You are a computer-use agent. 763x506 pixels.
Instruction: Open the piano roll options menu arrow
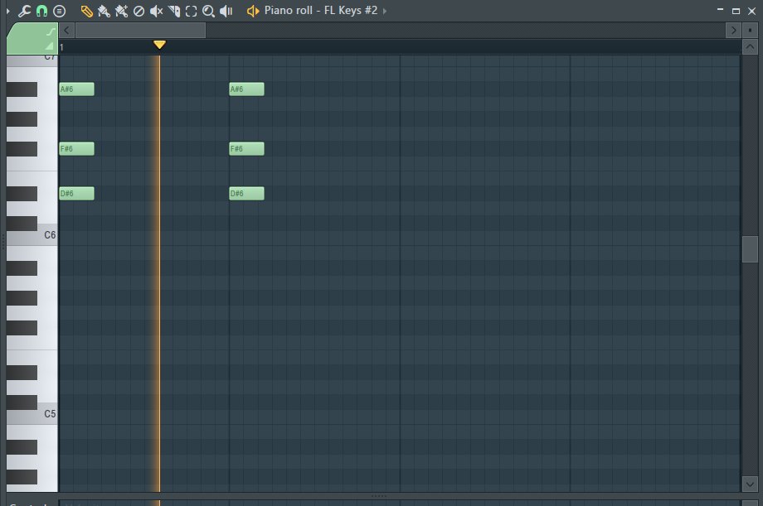click(7, 11)
